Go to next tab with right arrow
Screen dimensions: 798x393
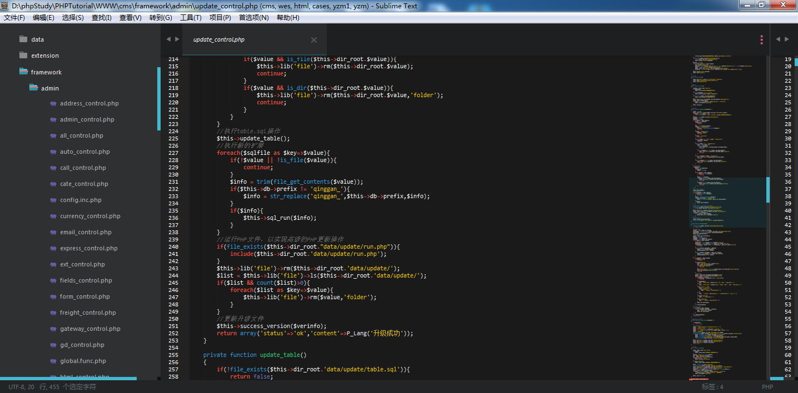coord(177,39)
